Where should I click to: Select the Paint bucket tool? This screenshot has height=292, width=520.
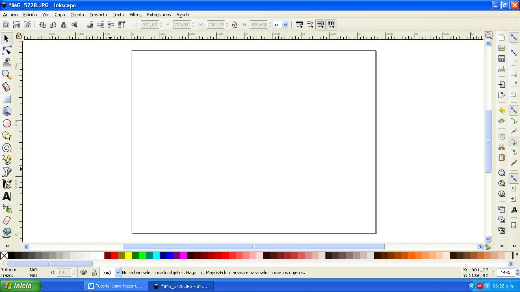pos(6,233)
